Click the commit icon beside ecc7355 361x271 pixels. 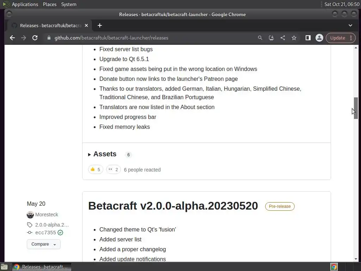point(30,233)
